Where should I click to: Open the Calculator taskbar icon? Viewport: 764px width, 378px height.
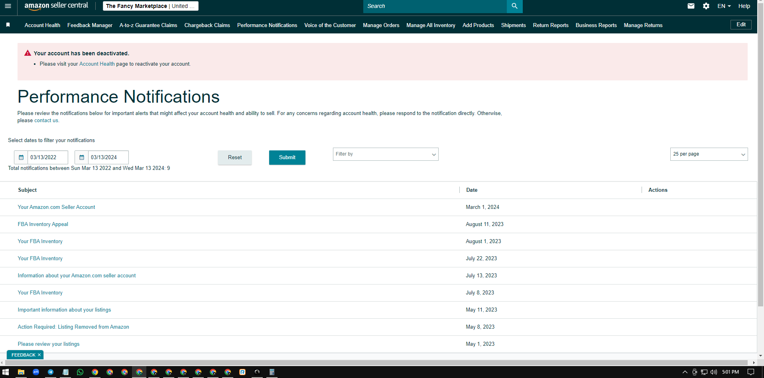coord(272,372)
